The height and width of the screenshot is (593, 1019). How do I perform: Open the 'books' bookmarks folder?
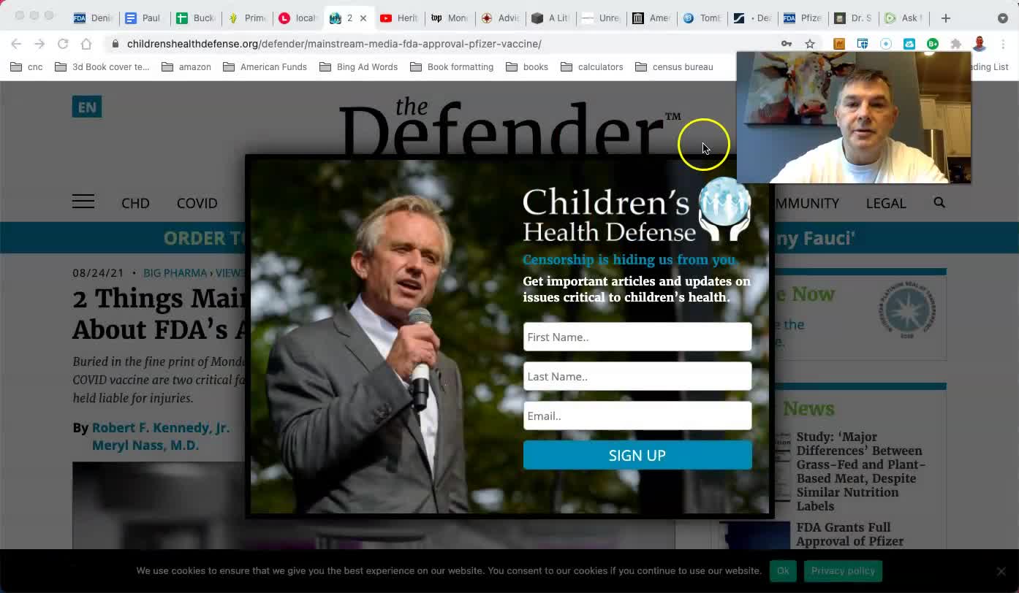point(527,66)
